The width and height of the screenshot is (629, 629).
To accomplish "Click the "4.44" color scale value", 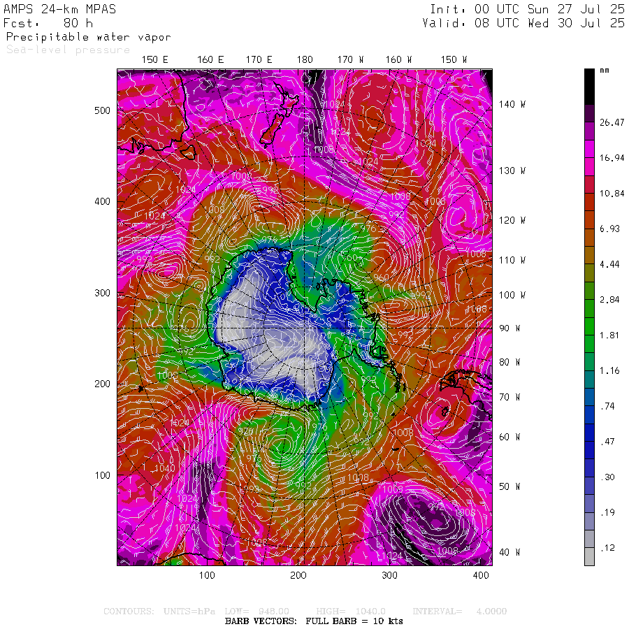I will [609, 264].
